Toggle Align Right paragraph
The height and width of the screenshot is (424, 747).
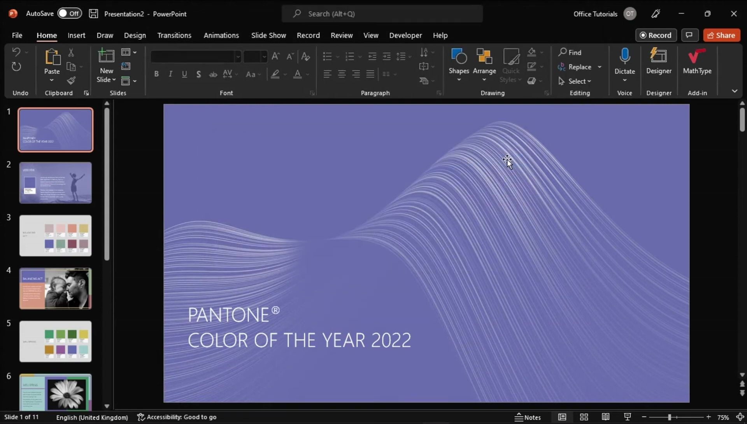coord(356,74)
